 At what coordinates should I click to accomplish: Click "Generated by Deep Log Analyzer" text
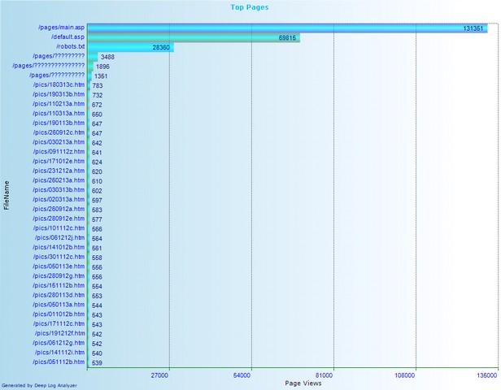(39, 385)
